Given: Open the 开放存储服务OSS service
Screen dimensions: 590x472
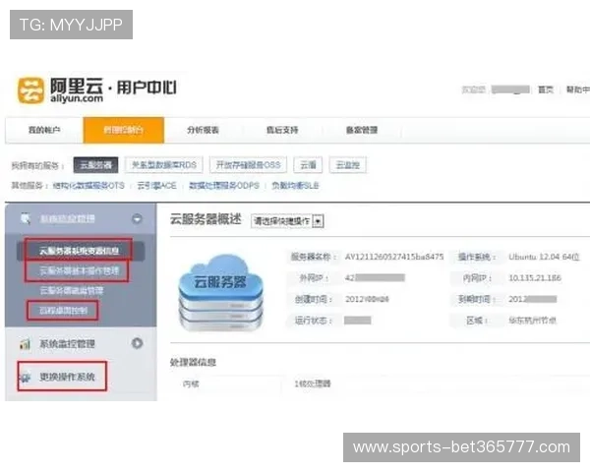Looking at the screenshot, I should tap(248, 165).
